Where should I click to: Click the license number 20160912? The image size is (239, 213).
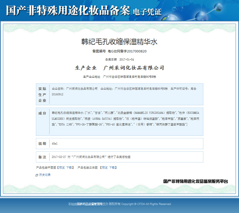click(58, 94)
